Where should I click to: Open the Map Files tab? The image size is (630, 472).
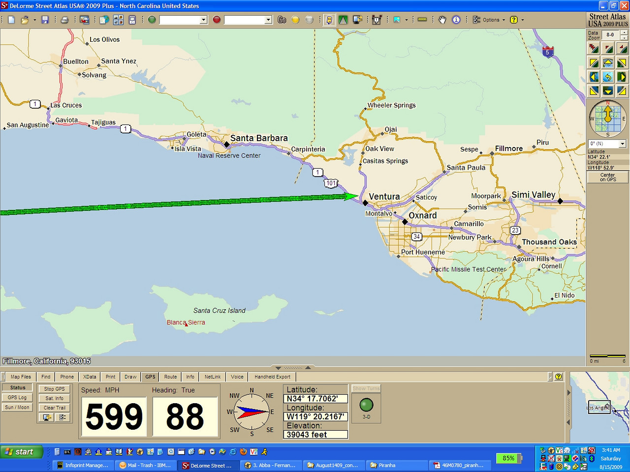pyautogui.click(x=21, y=377)
